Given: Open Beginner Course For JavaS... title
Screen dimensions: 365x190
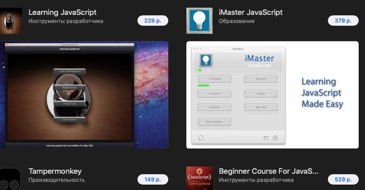Looking at the screenshot, I should [x=268, y=171].
